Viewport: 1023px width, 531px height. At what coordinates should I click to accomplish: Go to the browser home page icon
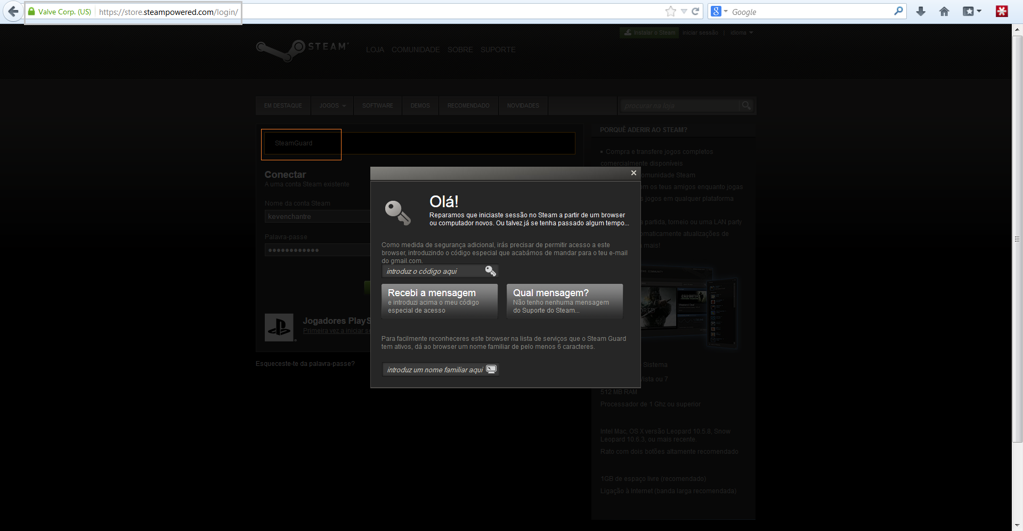coord(944,11)
